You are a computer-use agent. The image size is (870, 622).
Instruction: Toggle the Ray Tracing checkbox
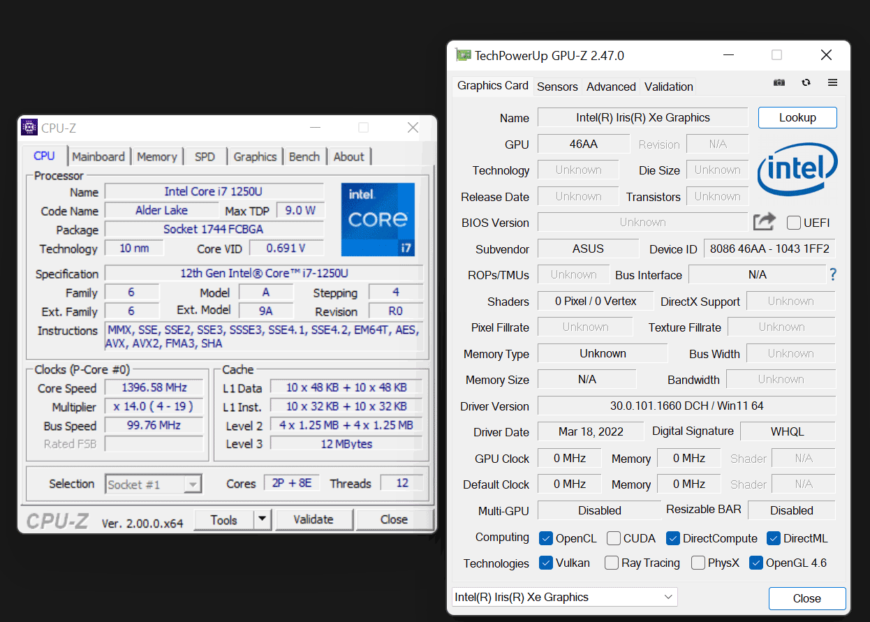pyautogui.click(x=612, y=563)
